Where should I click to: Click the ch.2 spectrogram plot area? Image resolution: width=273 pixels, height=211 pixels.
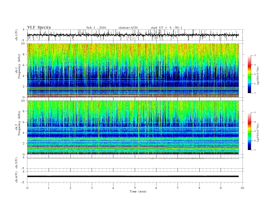point(133,127)
